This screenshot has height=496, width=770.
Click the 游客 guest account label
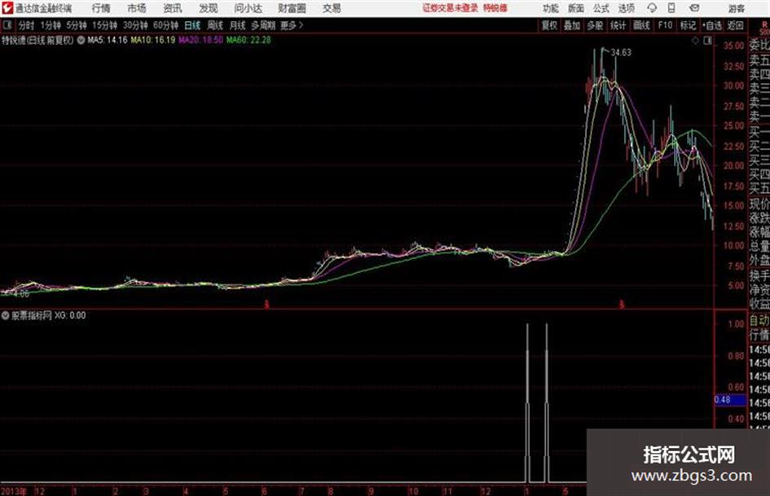pos(736,8)
